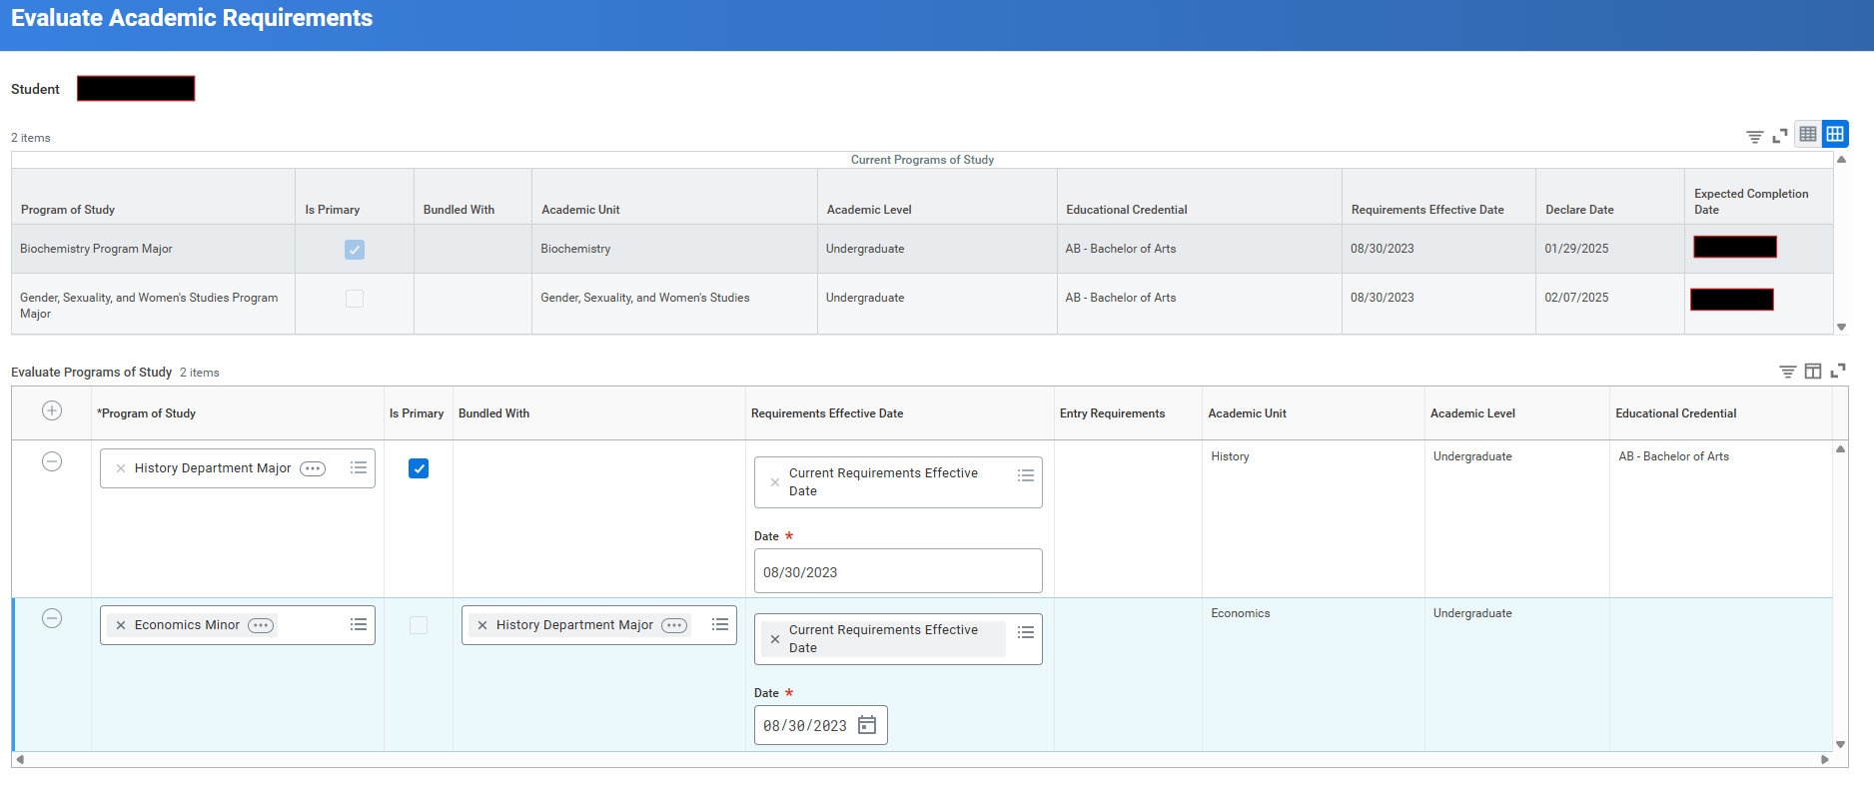Viewport: 1874px width, 791px height.
Task: Clear History Department Major from Program of Study
Action: (121, 468)
